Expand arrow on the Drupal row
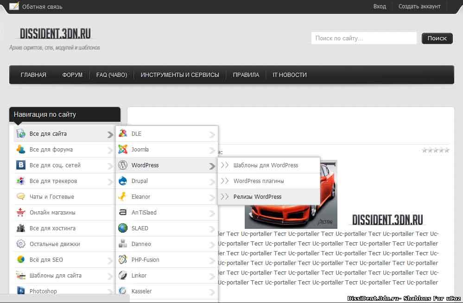The image size is (463, 303). coord(212,182)
